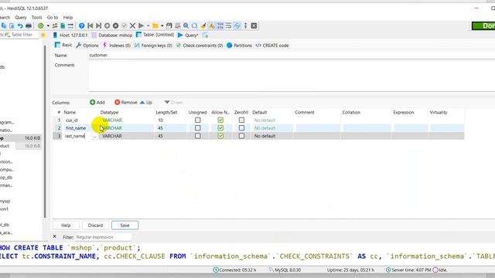Open dropdown arrow next to Refresh icon
Screen dimensions: 495x278
pos(48,25)
